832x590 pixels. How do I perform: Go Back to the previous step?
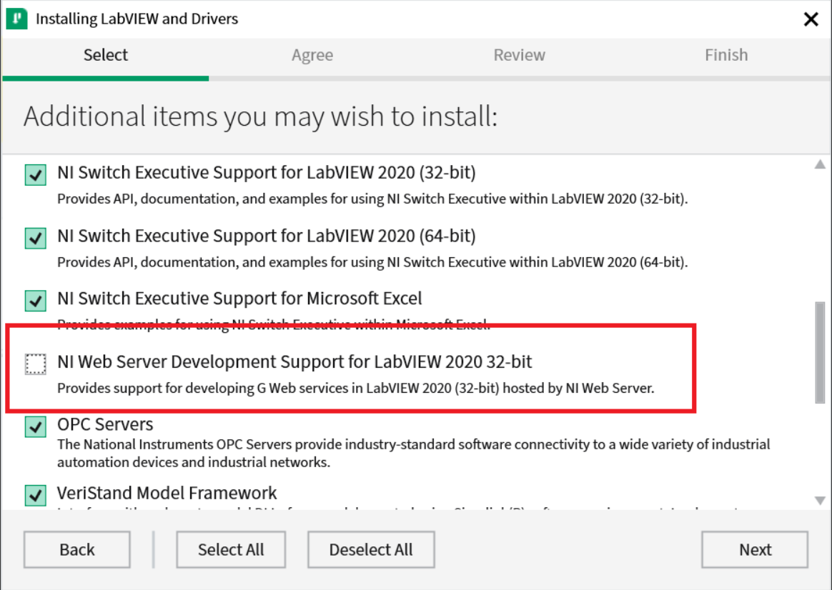[x=77, y=550]
